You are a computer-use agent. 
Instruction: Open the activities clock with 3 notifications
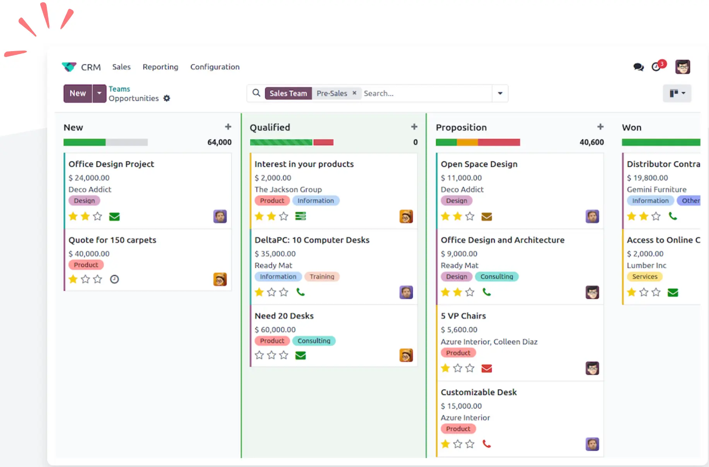click(x=656, y=67)
